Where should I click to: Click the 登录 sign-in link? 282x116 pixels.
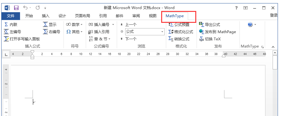coord(274,15)
